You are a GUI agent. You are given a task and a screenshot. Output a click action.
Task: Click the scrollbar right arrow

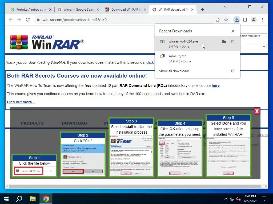point(266,186)
